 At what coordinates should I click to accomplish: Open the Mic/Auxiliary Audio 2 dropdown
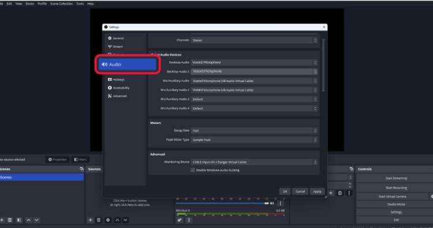[x=254, y=90]
